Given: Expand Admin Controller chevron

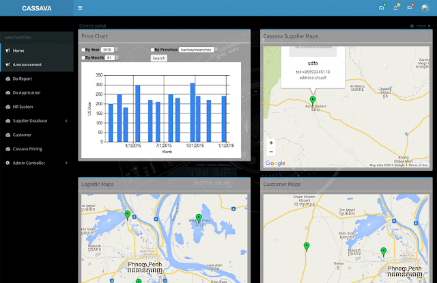Looking at the screenshot, I should click(66, 163).
